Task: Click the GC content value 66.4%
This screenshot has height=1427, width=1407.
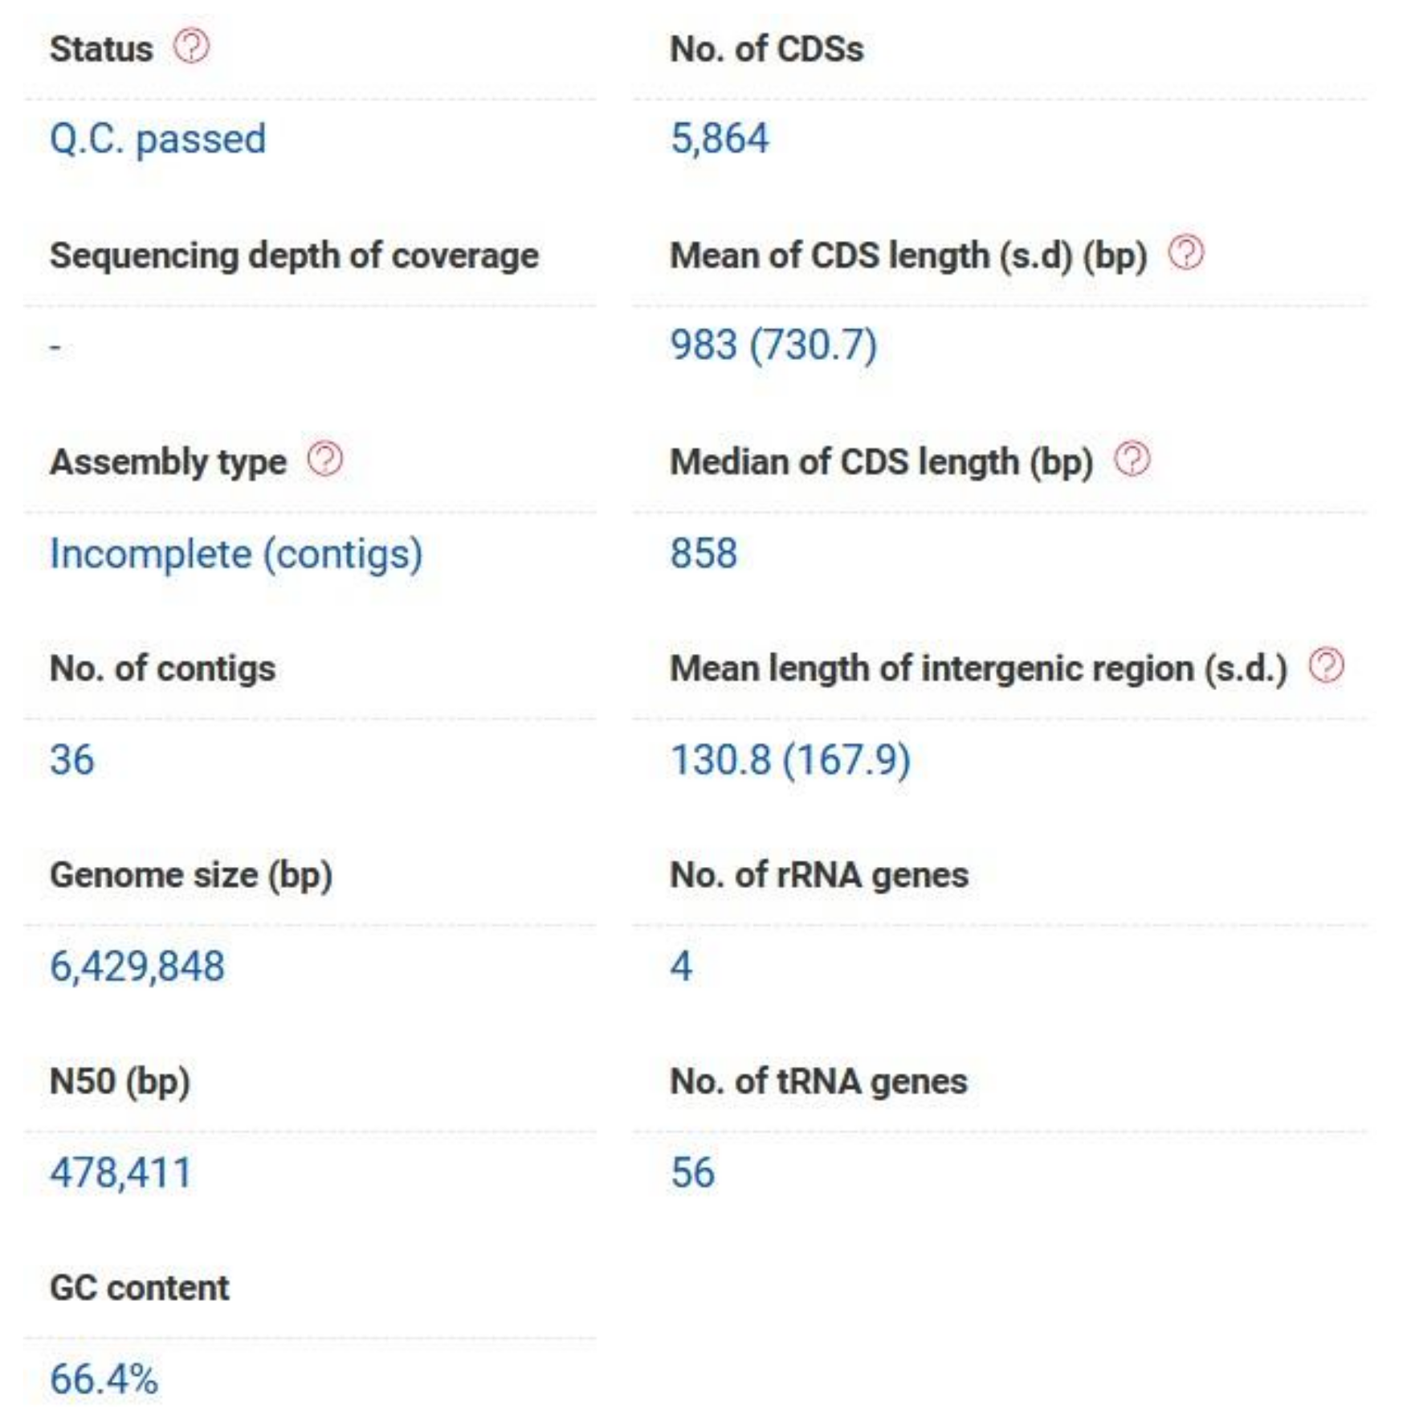Action: [x=104, y=1379]
